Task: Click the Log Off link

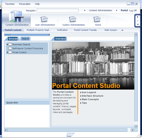Action: pyautogui.click(x=133, y=11)
